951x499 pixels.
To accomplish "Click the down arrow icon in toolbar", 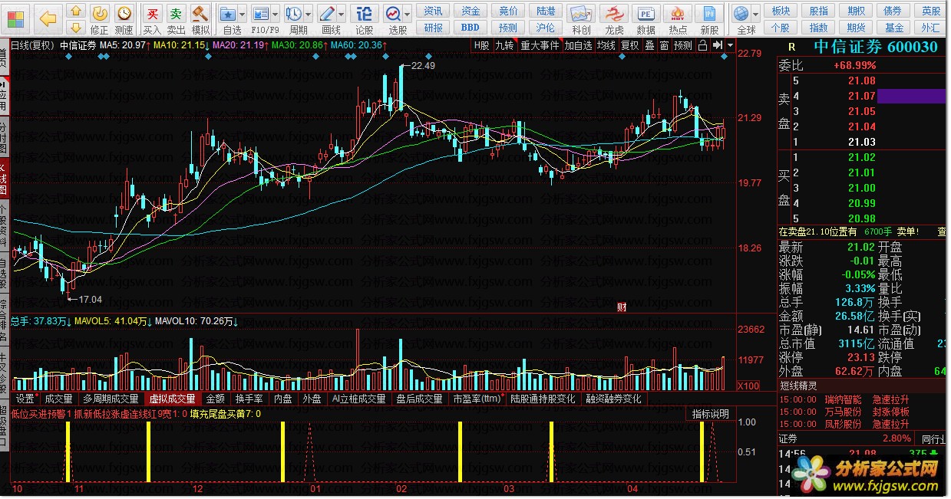I will tap(75, 28).
